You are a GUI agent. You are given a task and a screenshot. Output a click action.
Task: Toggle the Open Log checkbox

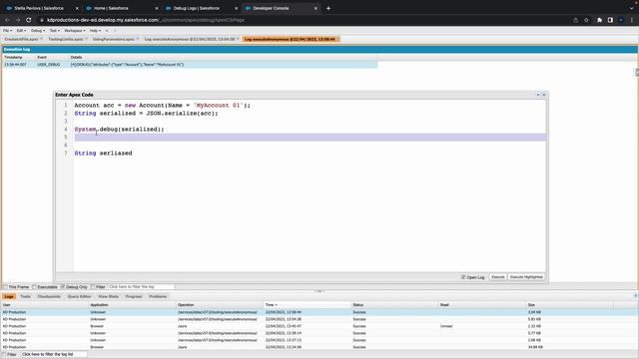click(463, 277)
